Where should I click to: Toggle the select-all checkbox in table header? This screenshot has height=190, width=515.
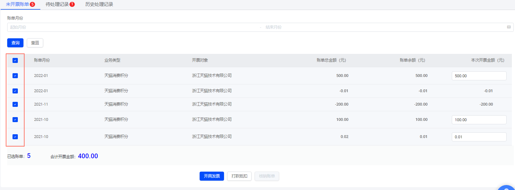(15, 60)
